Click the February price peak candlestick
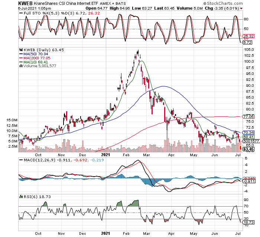The width and height of the screenshot is (260, 237). [x=138, y=53]
